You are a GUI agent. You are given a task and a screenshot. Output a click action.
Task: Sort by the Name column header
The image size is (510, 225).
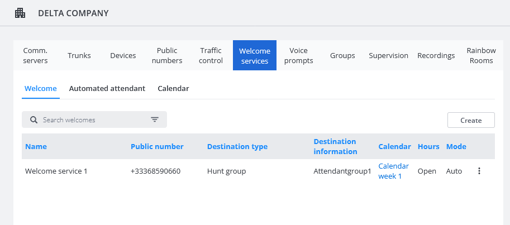tap(36, 146)
